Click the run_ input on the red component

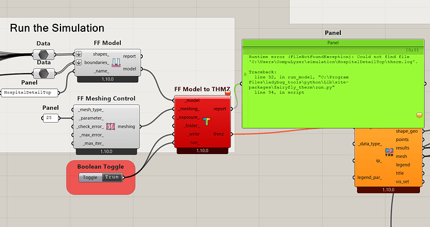(x=194, y=143)
